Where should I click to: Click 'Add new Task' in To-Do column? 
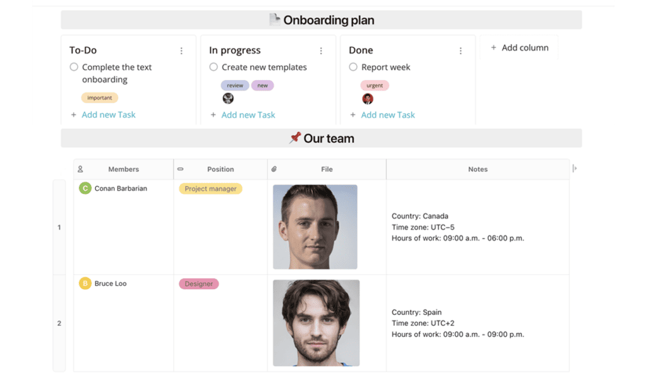[108, 115]
